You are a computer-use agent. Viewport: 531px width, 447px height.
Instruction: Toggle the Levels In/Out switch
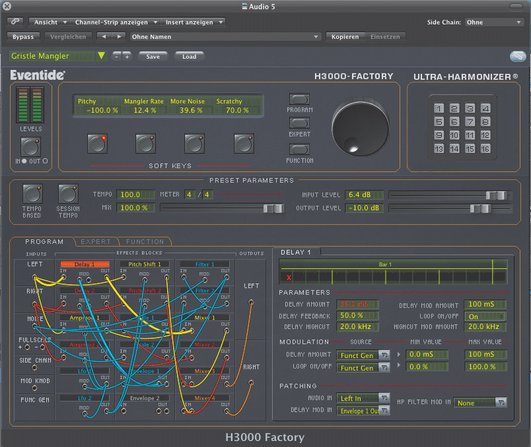[31, 147]
